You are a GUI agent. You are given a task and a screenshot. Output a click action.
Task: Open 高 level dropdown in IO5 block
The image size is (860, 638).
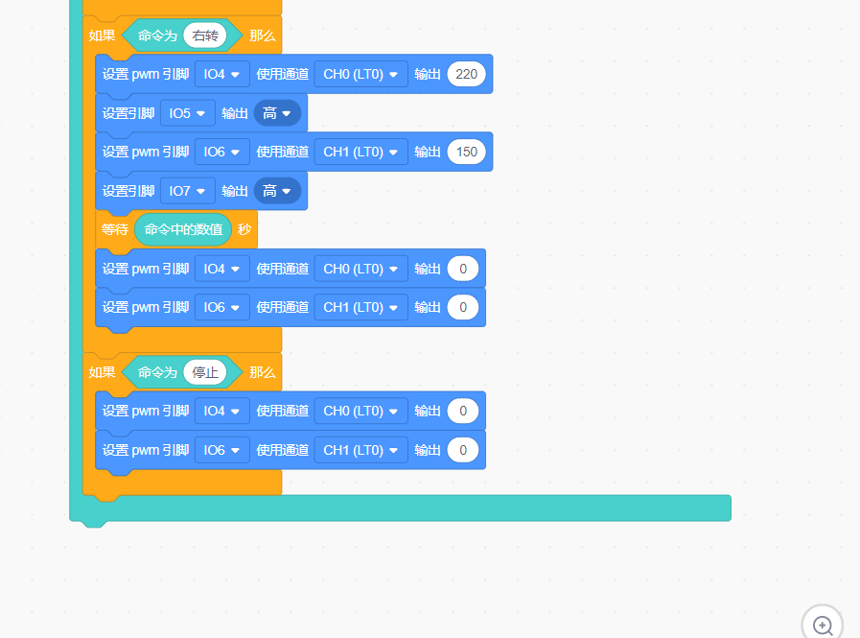click(x=277, y=113)
